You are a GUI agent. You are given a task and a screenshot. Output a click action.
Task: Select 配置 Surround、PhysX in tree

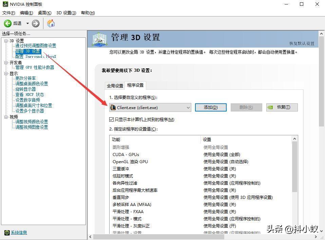click(36, 56)
